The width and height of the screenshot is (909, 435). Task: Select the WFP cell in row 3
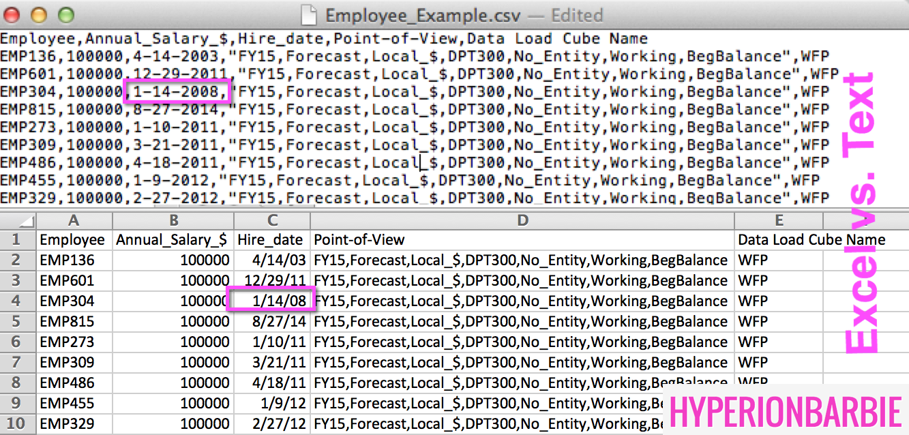778,280
